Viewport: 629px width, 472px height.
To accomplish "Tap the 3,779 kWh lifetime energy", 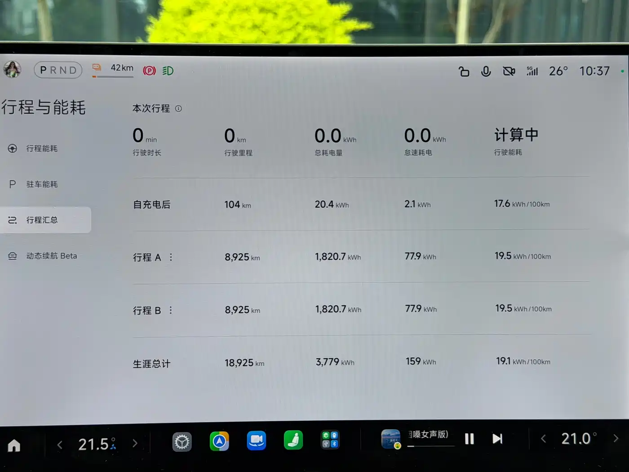I will click(x=335, y=362).
